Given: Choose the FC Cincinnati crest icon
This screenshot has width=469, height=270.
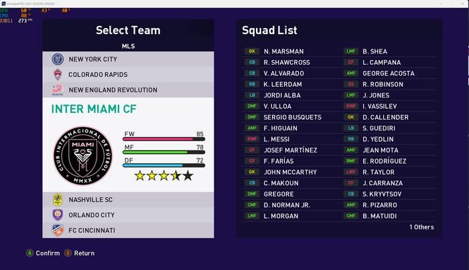Looking at the screenshot, I should coord(58,230).
